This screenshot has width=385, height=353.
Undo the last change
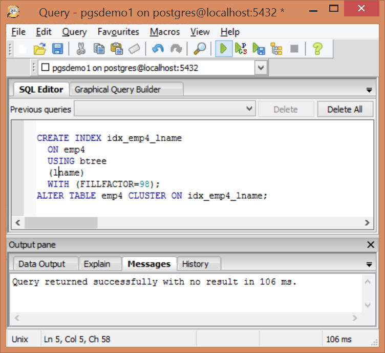158,49
